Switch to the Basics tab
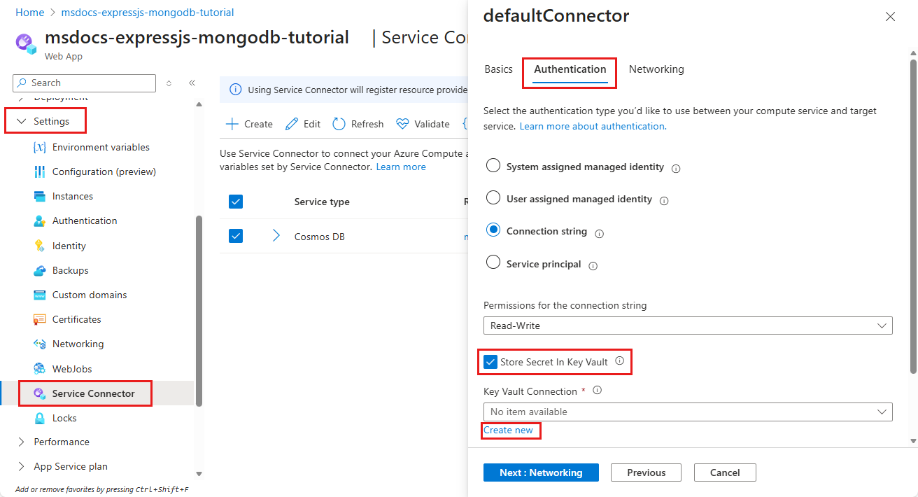 pyautogui.click(x=498, y=69)
